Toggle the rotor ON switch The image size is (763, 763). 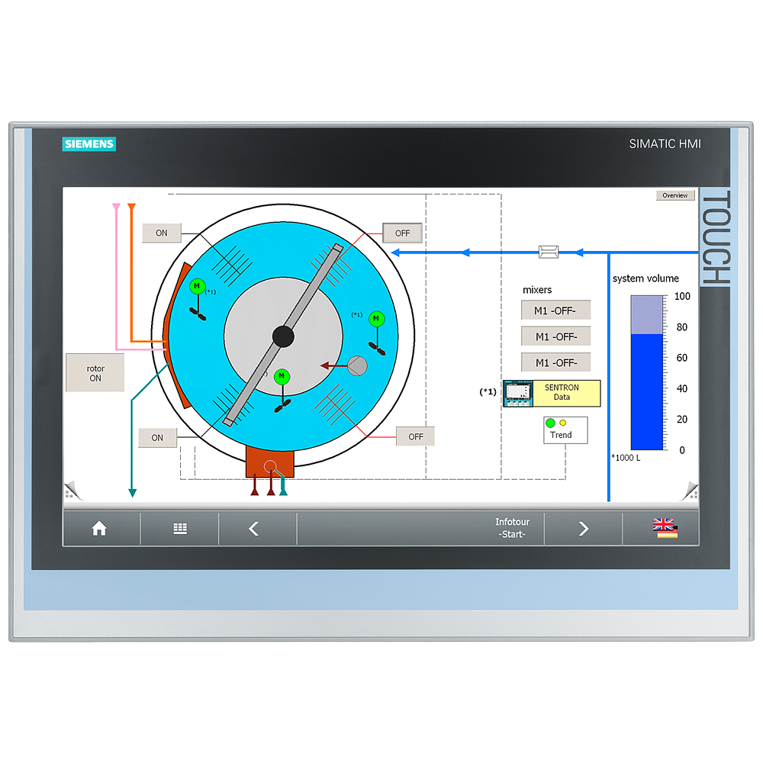(95, 373)
